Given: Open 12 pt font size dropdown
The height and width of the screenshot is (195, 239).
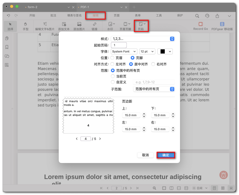Looking at the screenshot, I should coord(147,51).
